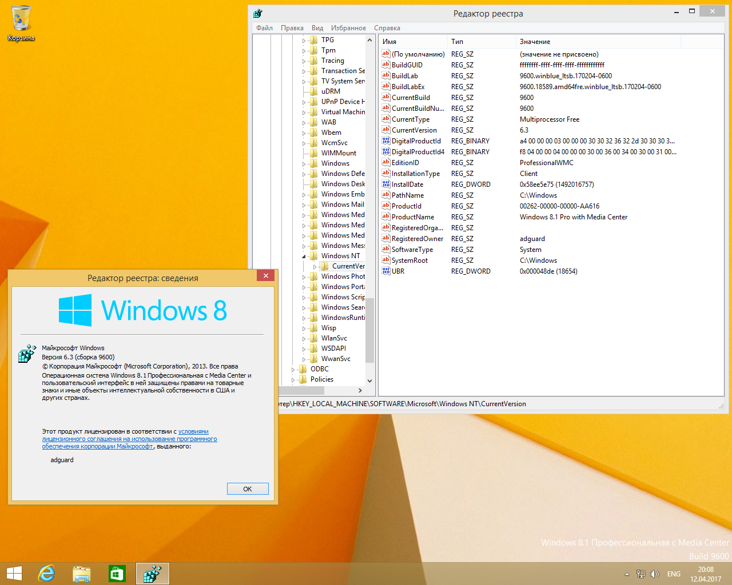
Task: Expand the Wisp tree node
Action: [x=304, y=328]
